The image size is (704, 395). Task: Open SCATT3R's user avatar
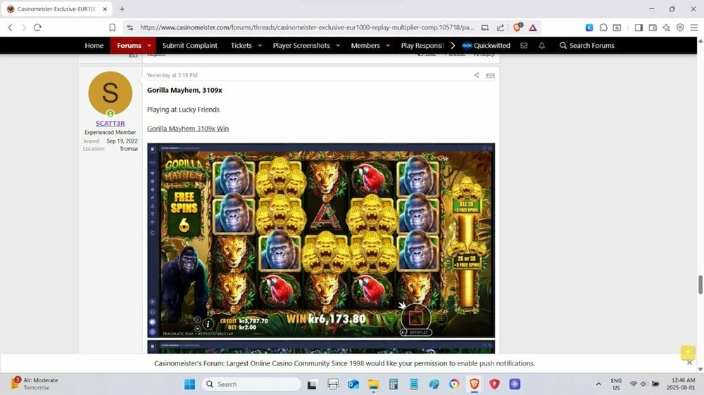[x=111, y=93]
